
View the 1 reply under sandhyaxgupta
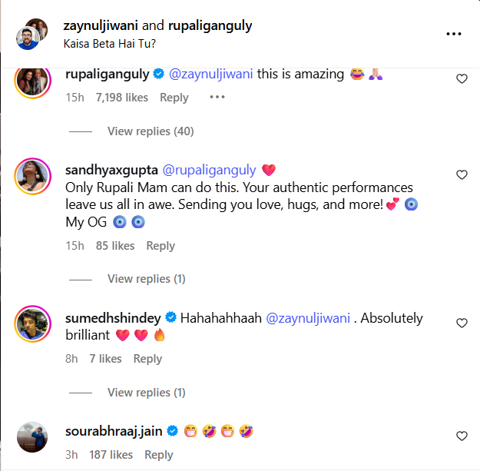tap(146, 279)
